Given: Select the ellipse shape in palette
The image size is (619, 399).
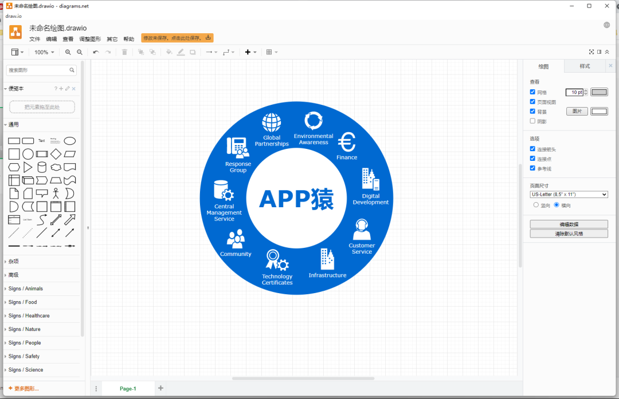Looking at the screenshot, I should [70, 141].
